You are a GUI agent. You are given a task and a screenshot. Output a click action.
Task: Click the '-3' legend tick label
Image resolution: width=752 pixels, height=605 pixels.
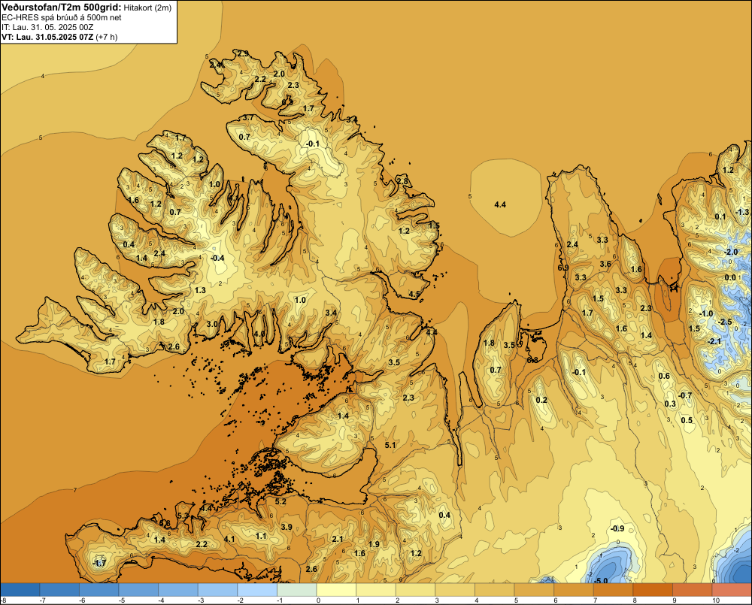201,600
